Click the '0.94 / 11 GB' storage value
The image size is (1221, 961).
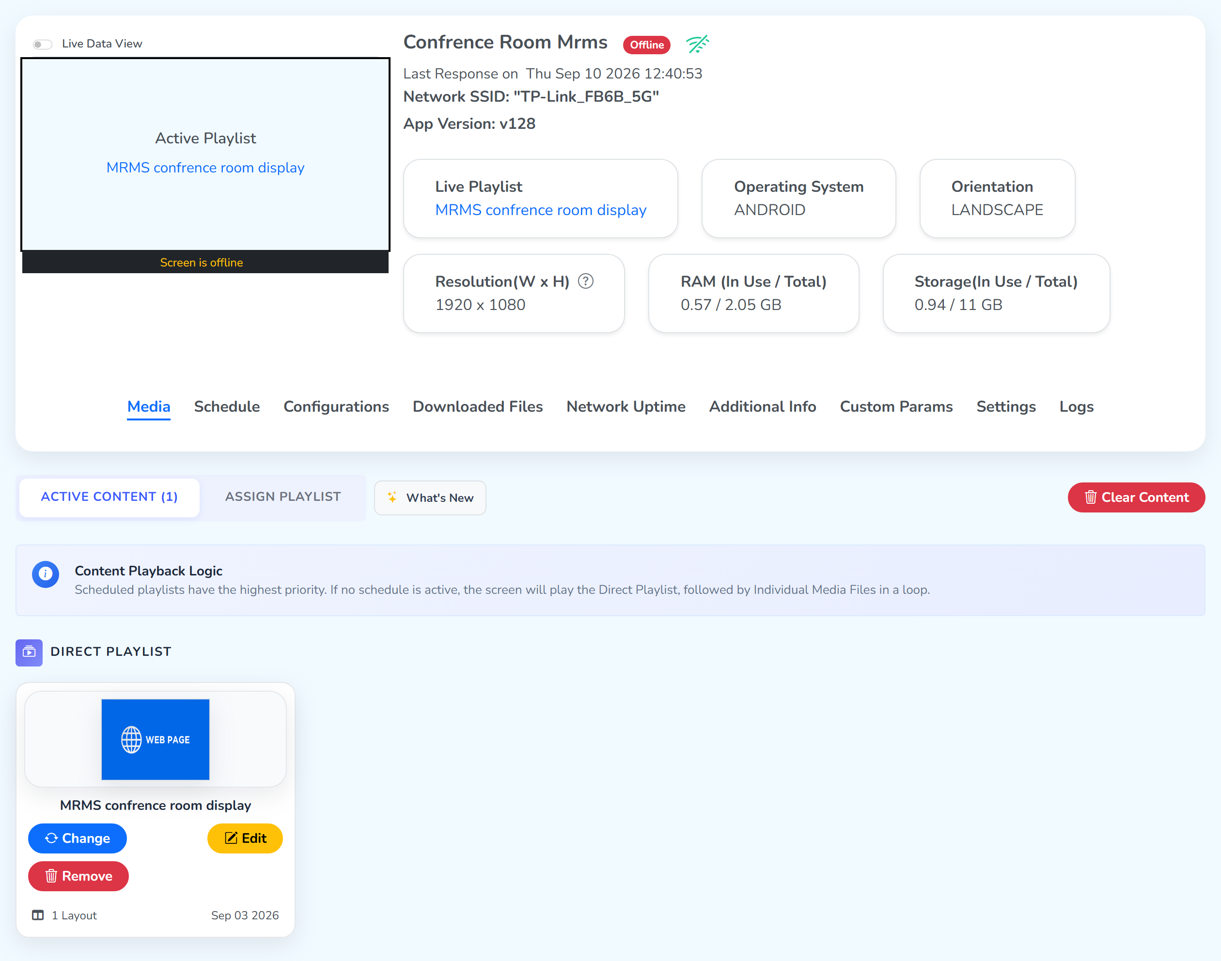[x=958, y=305]
